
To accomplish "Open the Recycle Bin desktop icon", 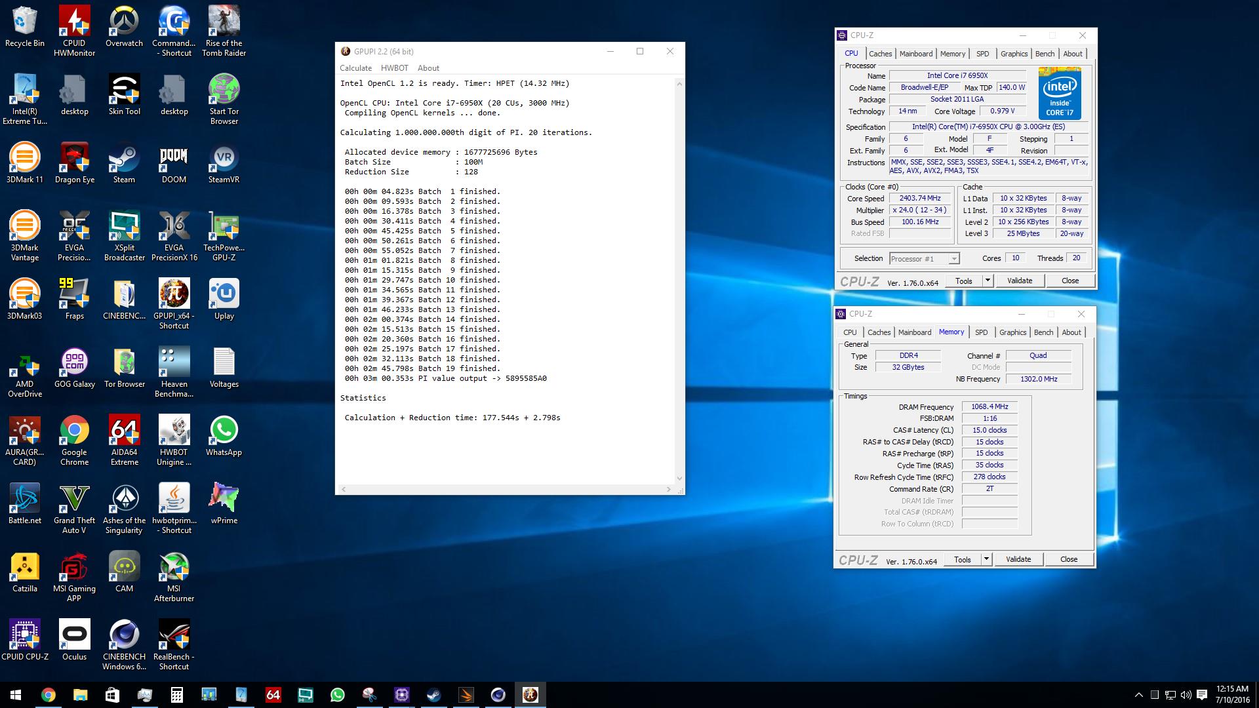I will click(24, 27).
